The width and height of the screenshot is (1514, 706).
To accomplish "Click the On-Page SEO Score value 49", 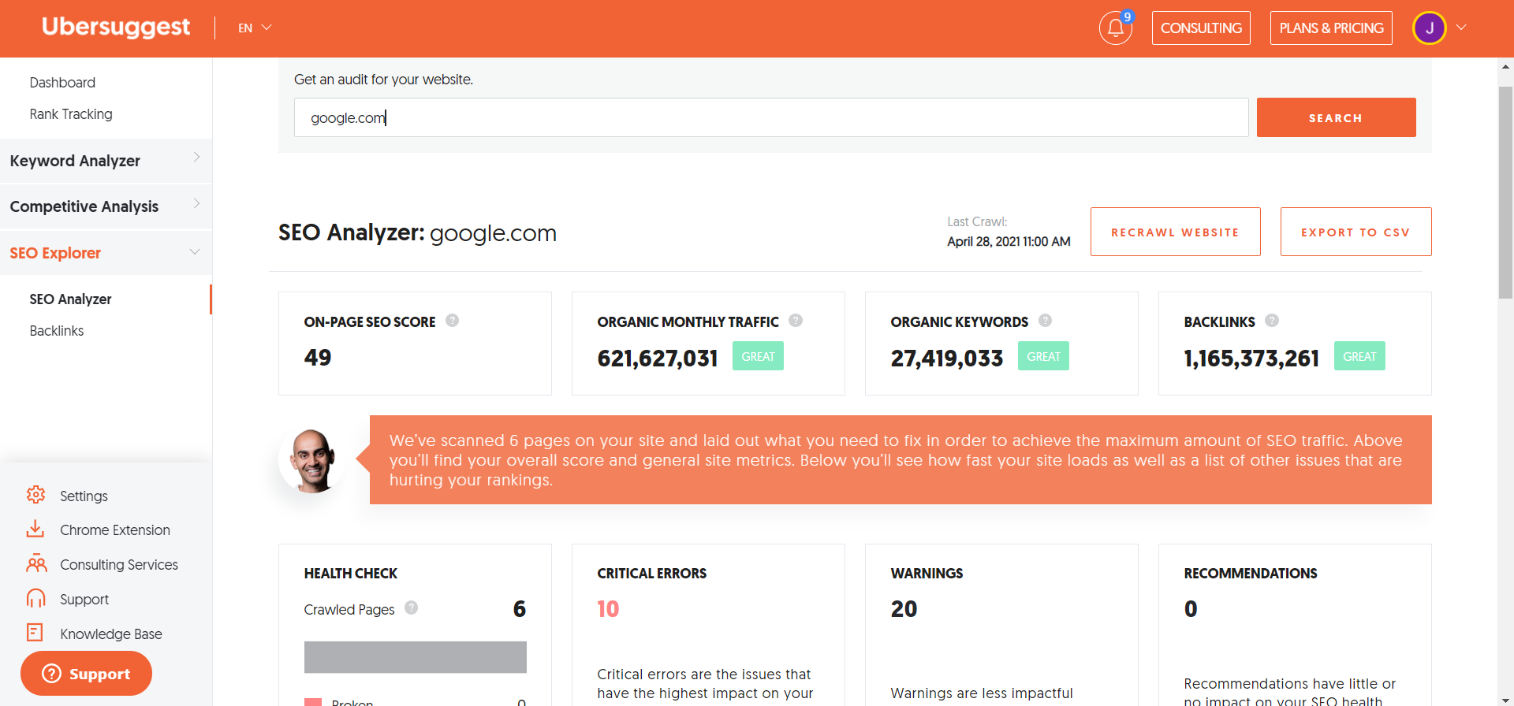I will (x=318, y=358).
